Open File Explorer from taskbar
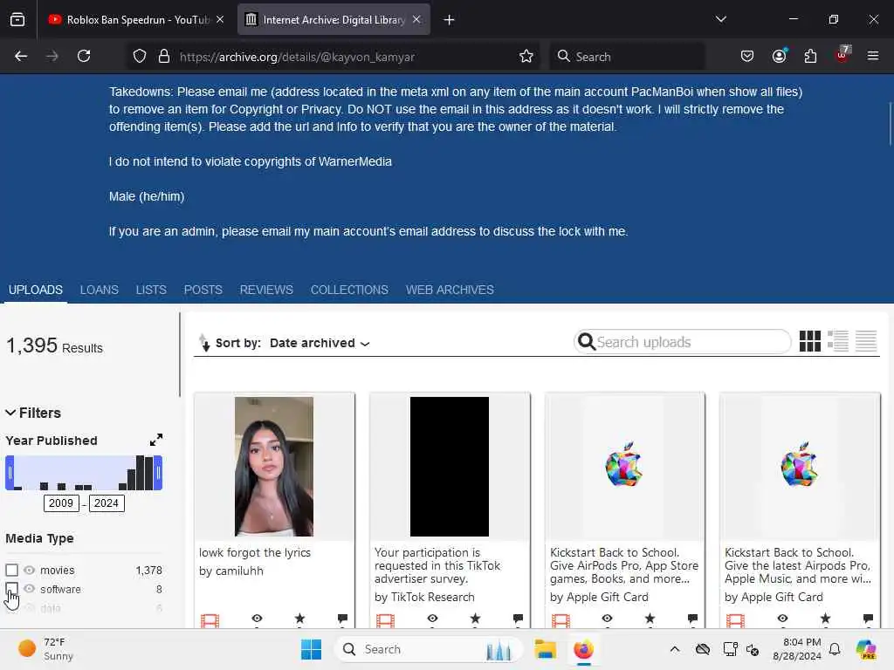Viewport: 894px width, 670px height. tap(545, 649)
